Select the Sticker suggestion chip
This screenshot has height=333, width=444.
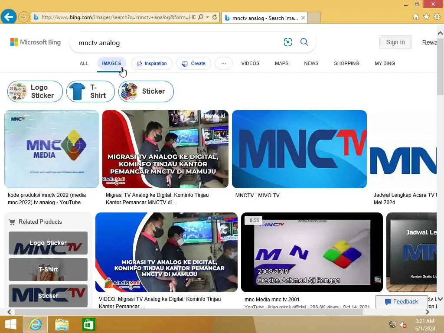[x=146, y=91]
